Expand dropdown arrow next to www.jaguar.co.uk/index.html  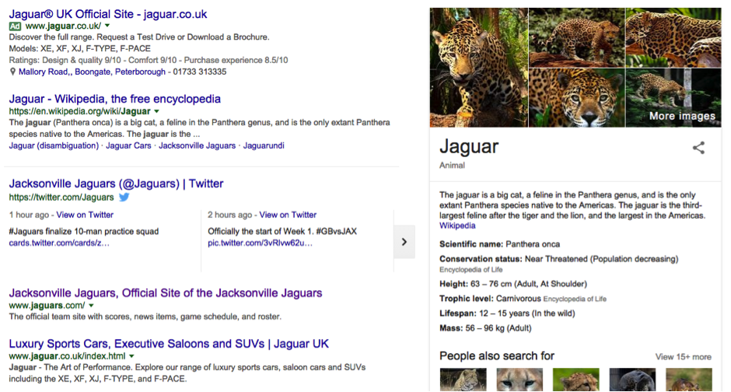pyautogui.click(x=132, y=356)
